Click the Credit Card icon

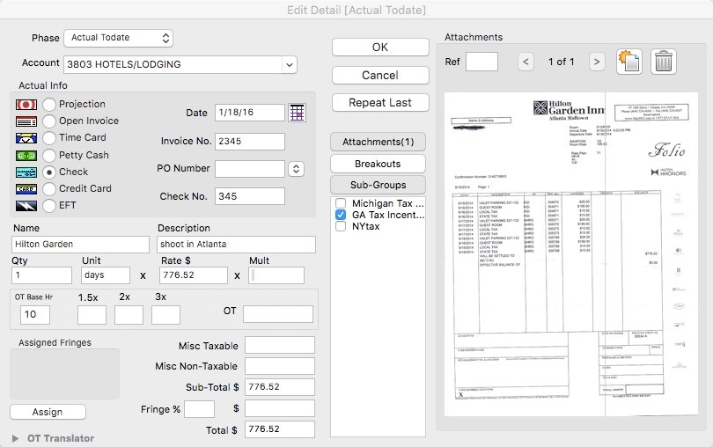(x=25, y=188)
